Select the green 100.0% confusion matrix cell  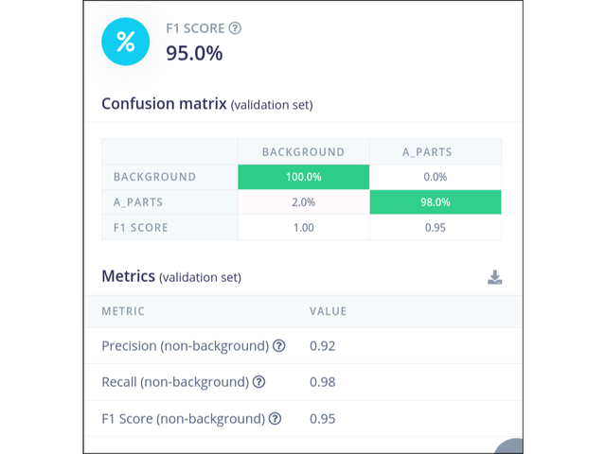[303, 177]
